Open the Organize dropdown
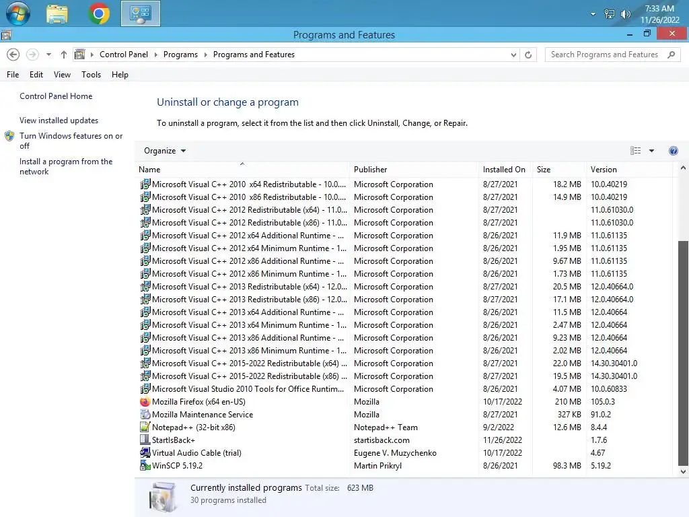This screenshot has width=689, height=517. (165, 151)
